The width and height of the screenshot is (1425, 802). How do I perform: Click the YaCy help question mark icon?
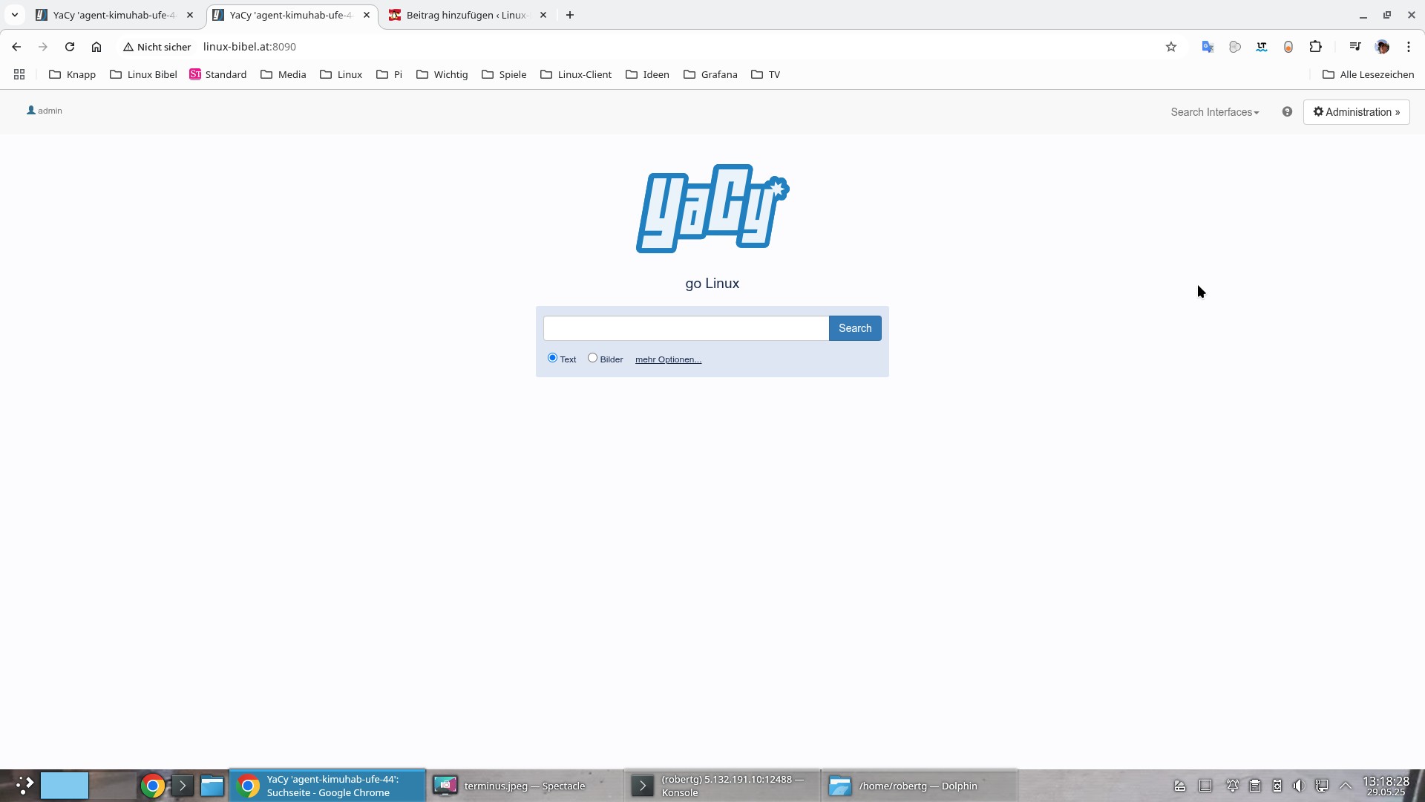[1287, 111]
